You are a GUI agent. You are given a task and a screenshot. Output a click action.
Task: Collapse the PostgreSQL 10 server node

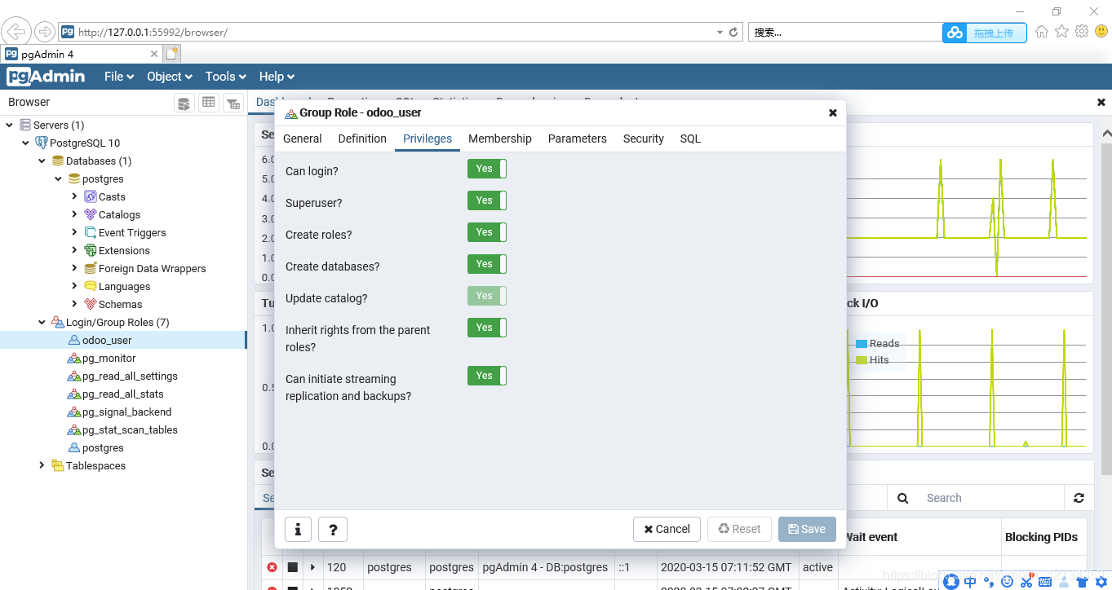pyautogui.click(x=26, y=143)
